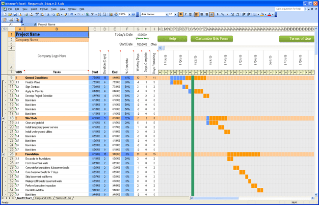Image resolution: width=319 pixels, height=205 pixels.
Task: Toggle Bold formatting
Action: 181,14
